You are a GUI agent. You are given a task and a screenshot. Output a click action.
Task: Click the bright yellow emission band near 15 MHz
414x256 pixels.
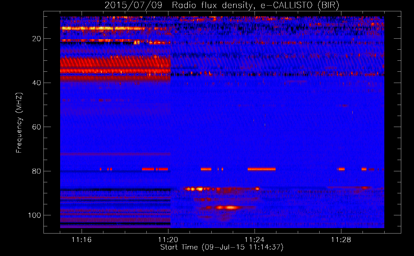(x=102, y=28)
